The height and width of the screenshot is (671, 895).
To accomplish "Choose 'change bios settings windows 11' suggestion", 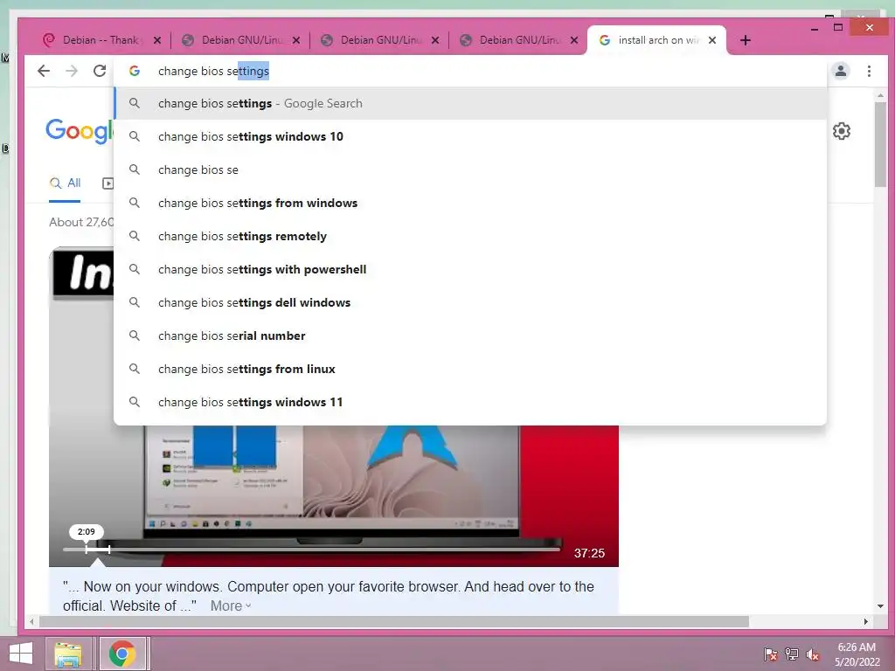I will tap(470, 402).
